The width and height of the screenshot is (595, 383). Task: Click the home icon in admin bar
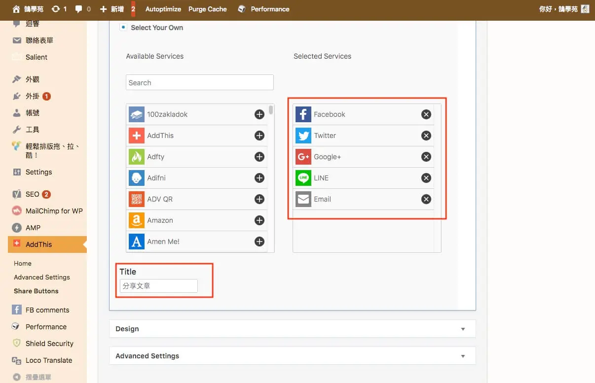16,9
